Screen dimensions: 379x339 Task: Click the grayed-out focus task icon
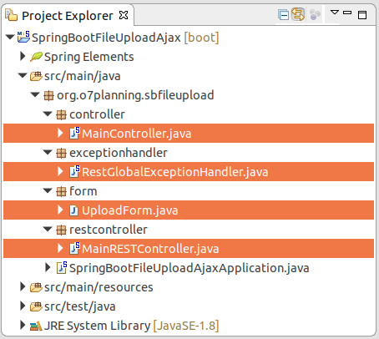click(315, 15)
